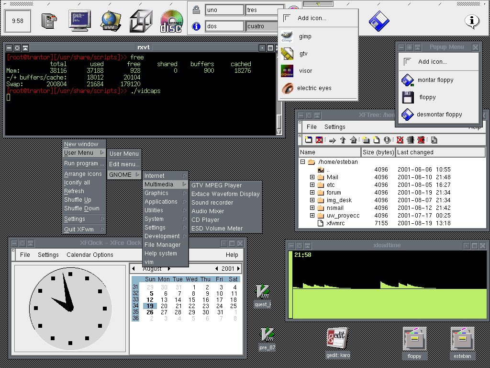Expand the etc folder in XFTree
The width and height of the screenshot is (490, 368).
click(x=312, y=184)
